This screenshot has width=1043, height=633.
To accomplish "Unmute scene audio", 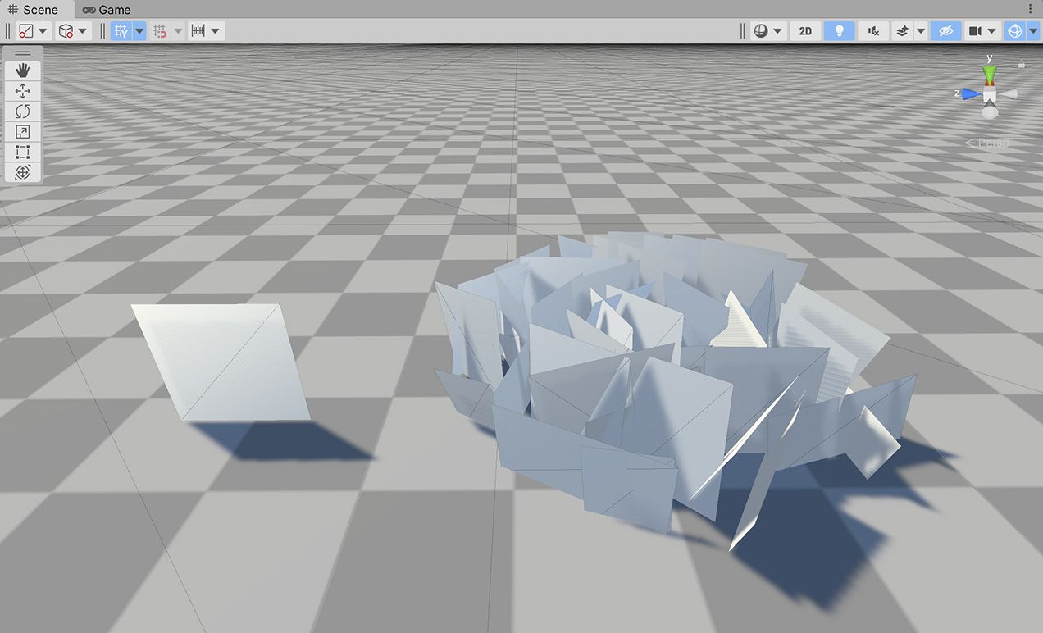I will (x=872, y=30).
